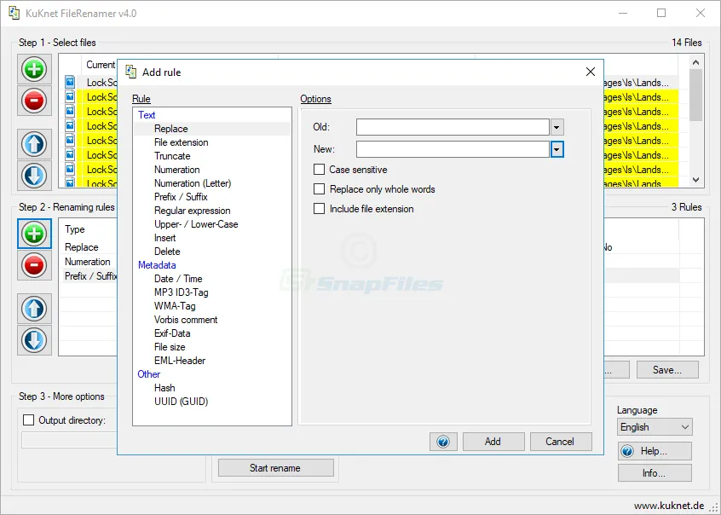Click the Output directory path field
Image resolution: width=721 pixels, height=515 pixels.
tap(69, 441)
